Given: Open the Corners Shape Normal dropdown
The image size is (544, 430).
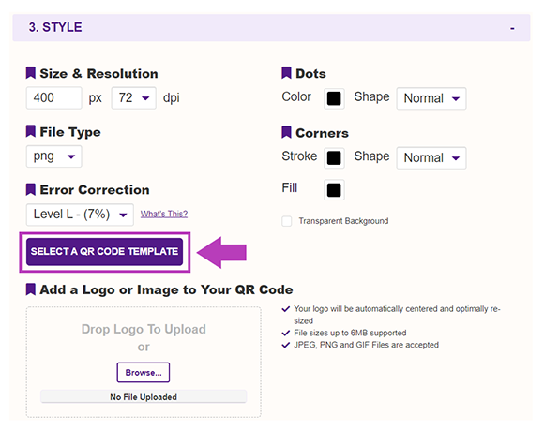Looking at the screenshot, I should click(431, 158).
